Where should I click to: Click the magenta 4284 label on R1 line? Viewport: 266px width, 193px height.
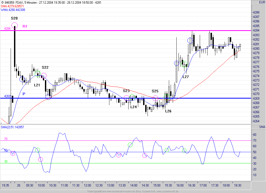tap(7, 29)
